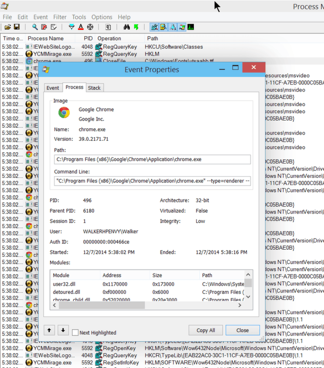Switch to the Event tab
324x368 pixels.
(53, 88)
